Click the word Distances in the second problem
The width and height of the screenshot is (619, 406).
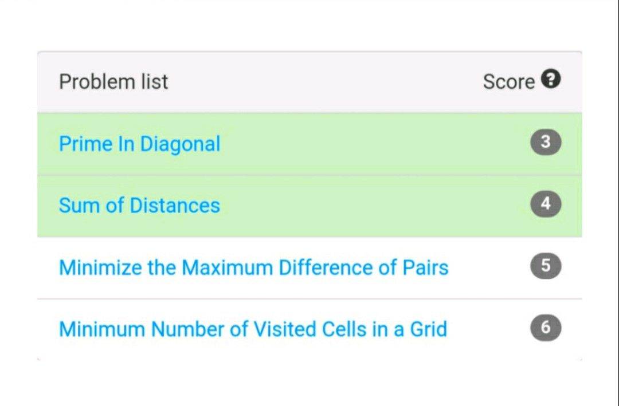point(175,206)
